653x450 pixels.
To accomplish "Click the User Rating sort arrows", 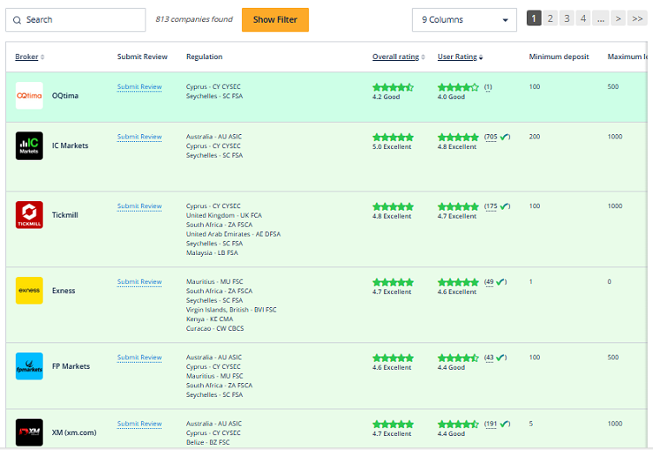I will coord(481,57).
